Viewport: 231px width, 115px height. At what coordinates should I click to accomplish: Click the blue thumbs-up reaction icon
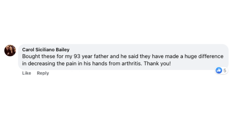point(219,70)
